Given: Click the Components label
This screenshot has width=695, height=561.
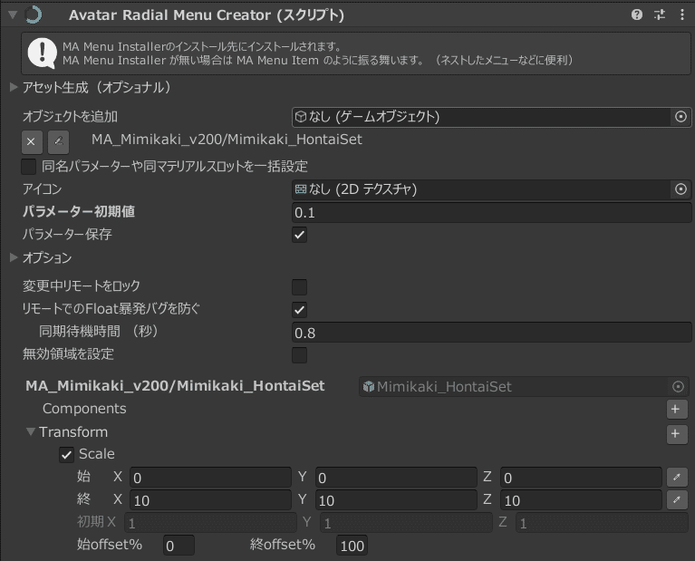Looking at the screenshot, I should 84,409.
